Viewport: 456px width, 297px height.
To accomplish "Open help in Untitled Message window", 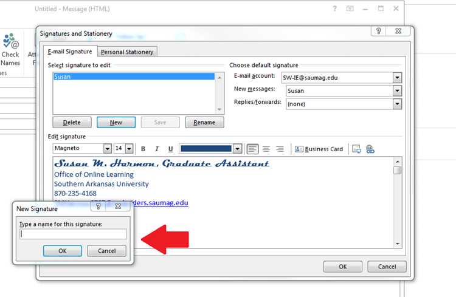I will 335,9.
